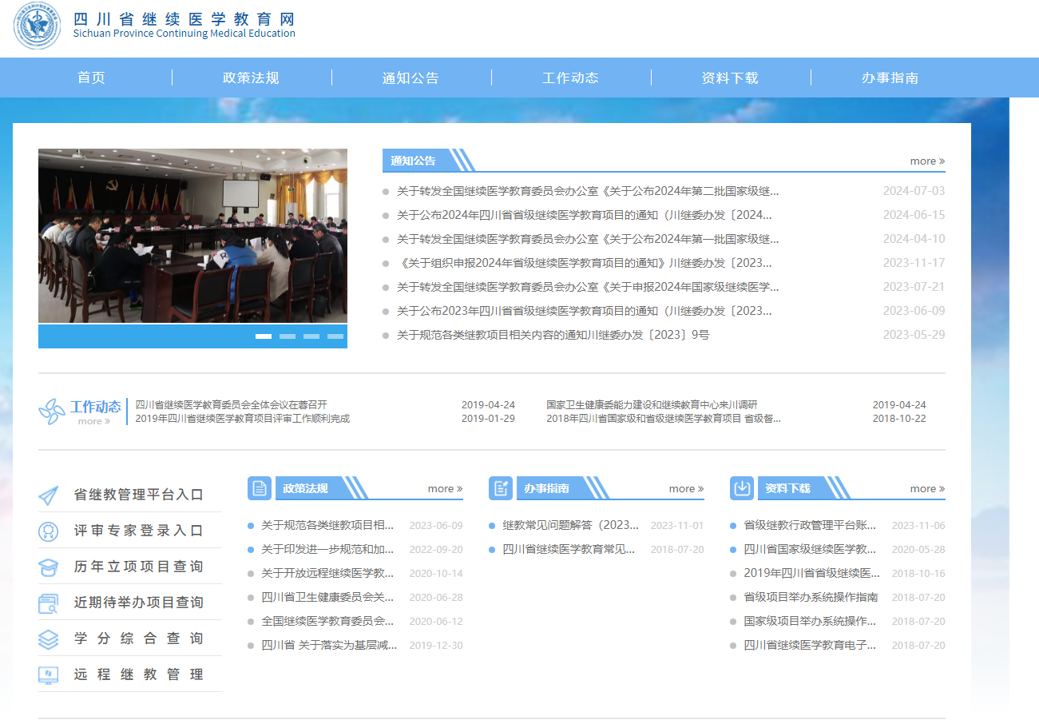Open 通知公告 in the navigation bar
The width and height of the screenshot is (1039, 720).
[x=410, y=78]
